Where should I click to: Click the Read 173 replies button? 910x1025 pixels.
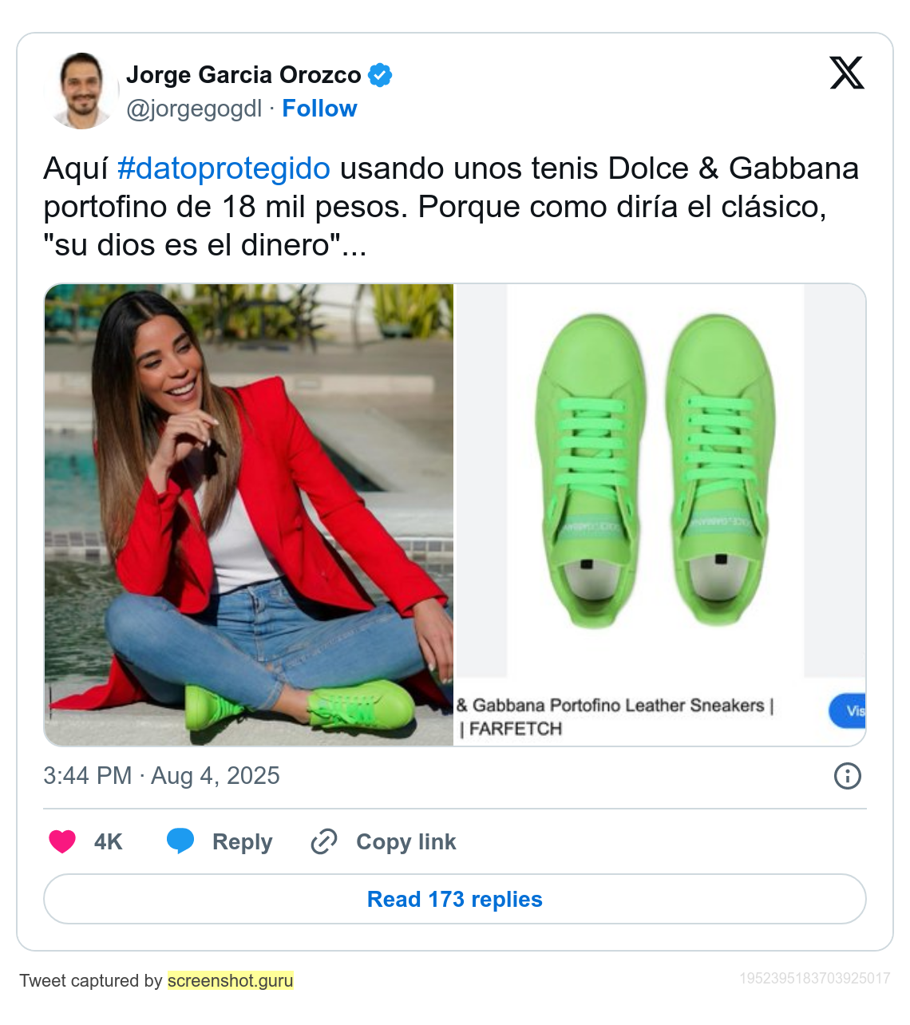click(x=455, y=899)
